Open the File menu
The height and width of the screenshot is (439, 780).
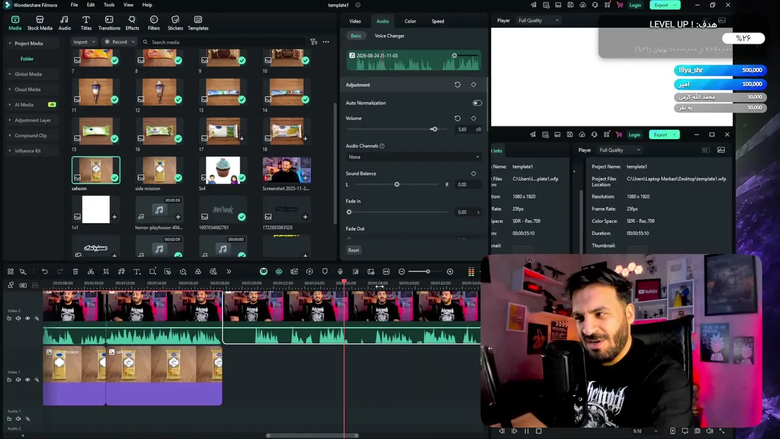point(74,5)
